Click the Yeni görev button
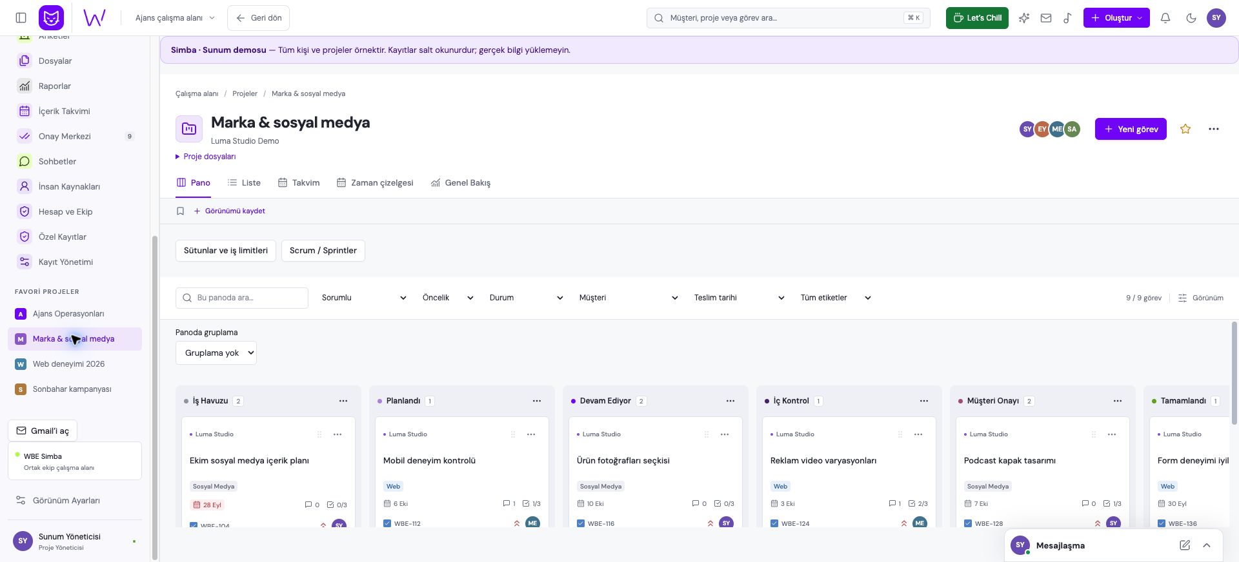This screenshot has width=1239, height=562. coord(1131,129)
